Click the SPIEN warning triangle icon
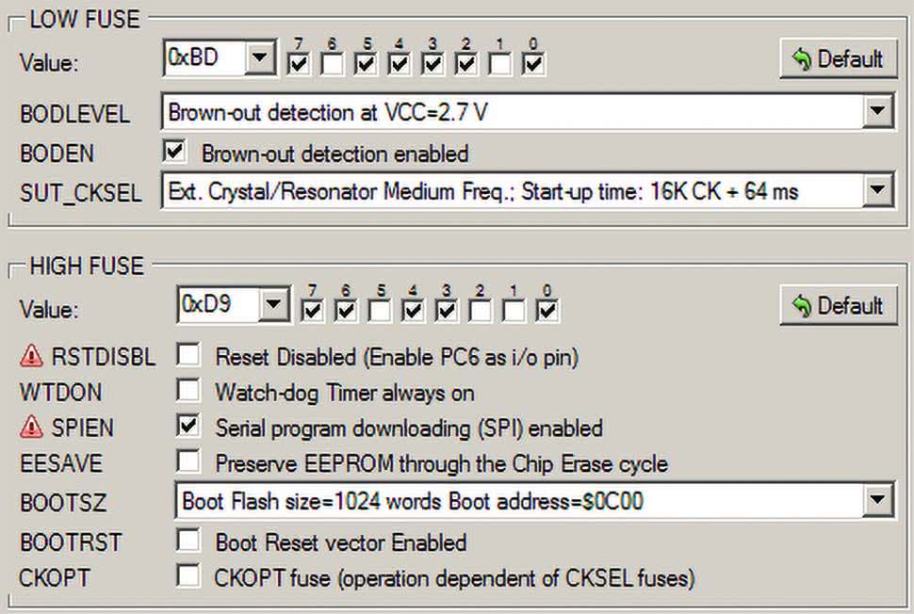This screenshot has width=914, height=614. (x=32, y=428)
